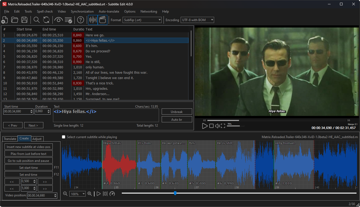Screen dimensions: 360x207
Task: Click the Unbreak button
Action: coord(177,111)
